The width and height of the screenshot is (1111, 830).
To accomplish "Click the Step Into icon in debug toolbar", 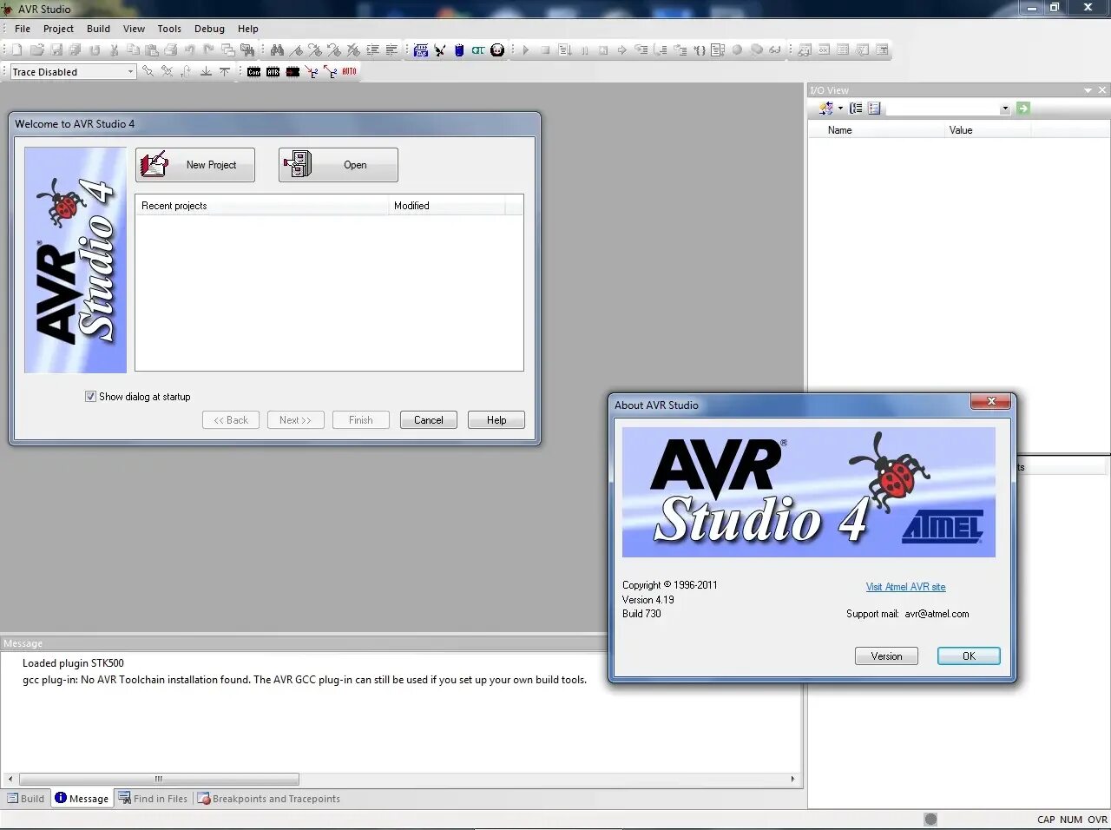I will point(642,50).
